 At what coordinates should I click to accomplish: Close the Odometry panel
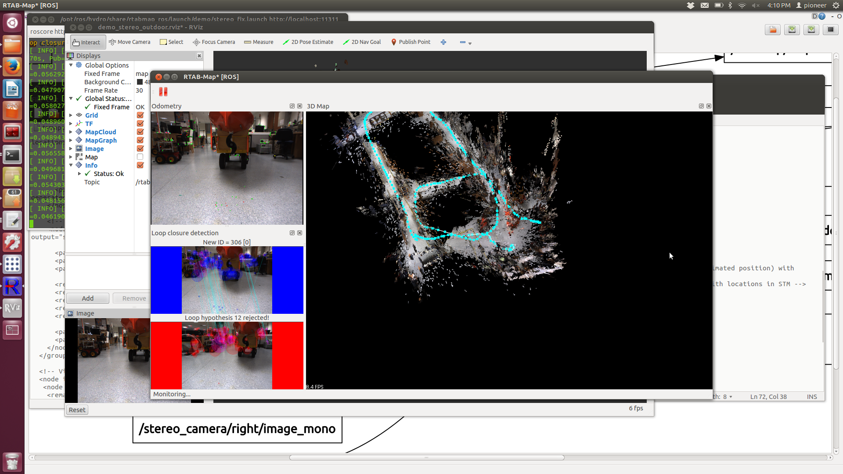click(300, 106)
